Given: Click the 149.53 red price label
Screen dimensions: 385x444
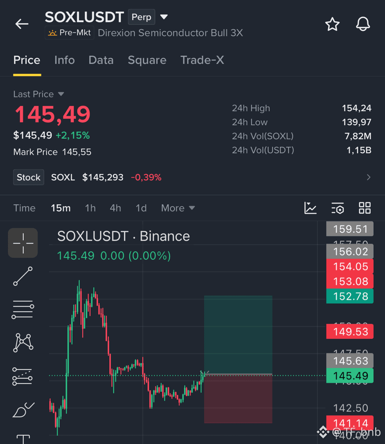Looking at the screenshot, I should click(x=350, y=331).
